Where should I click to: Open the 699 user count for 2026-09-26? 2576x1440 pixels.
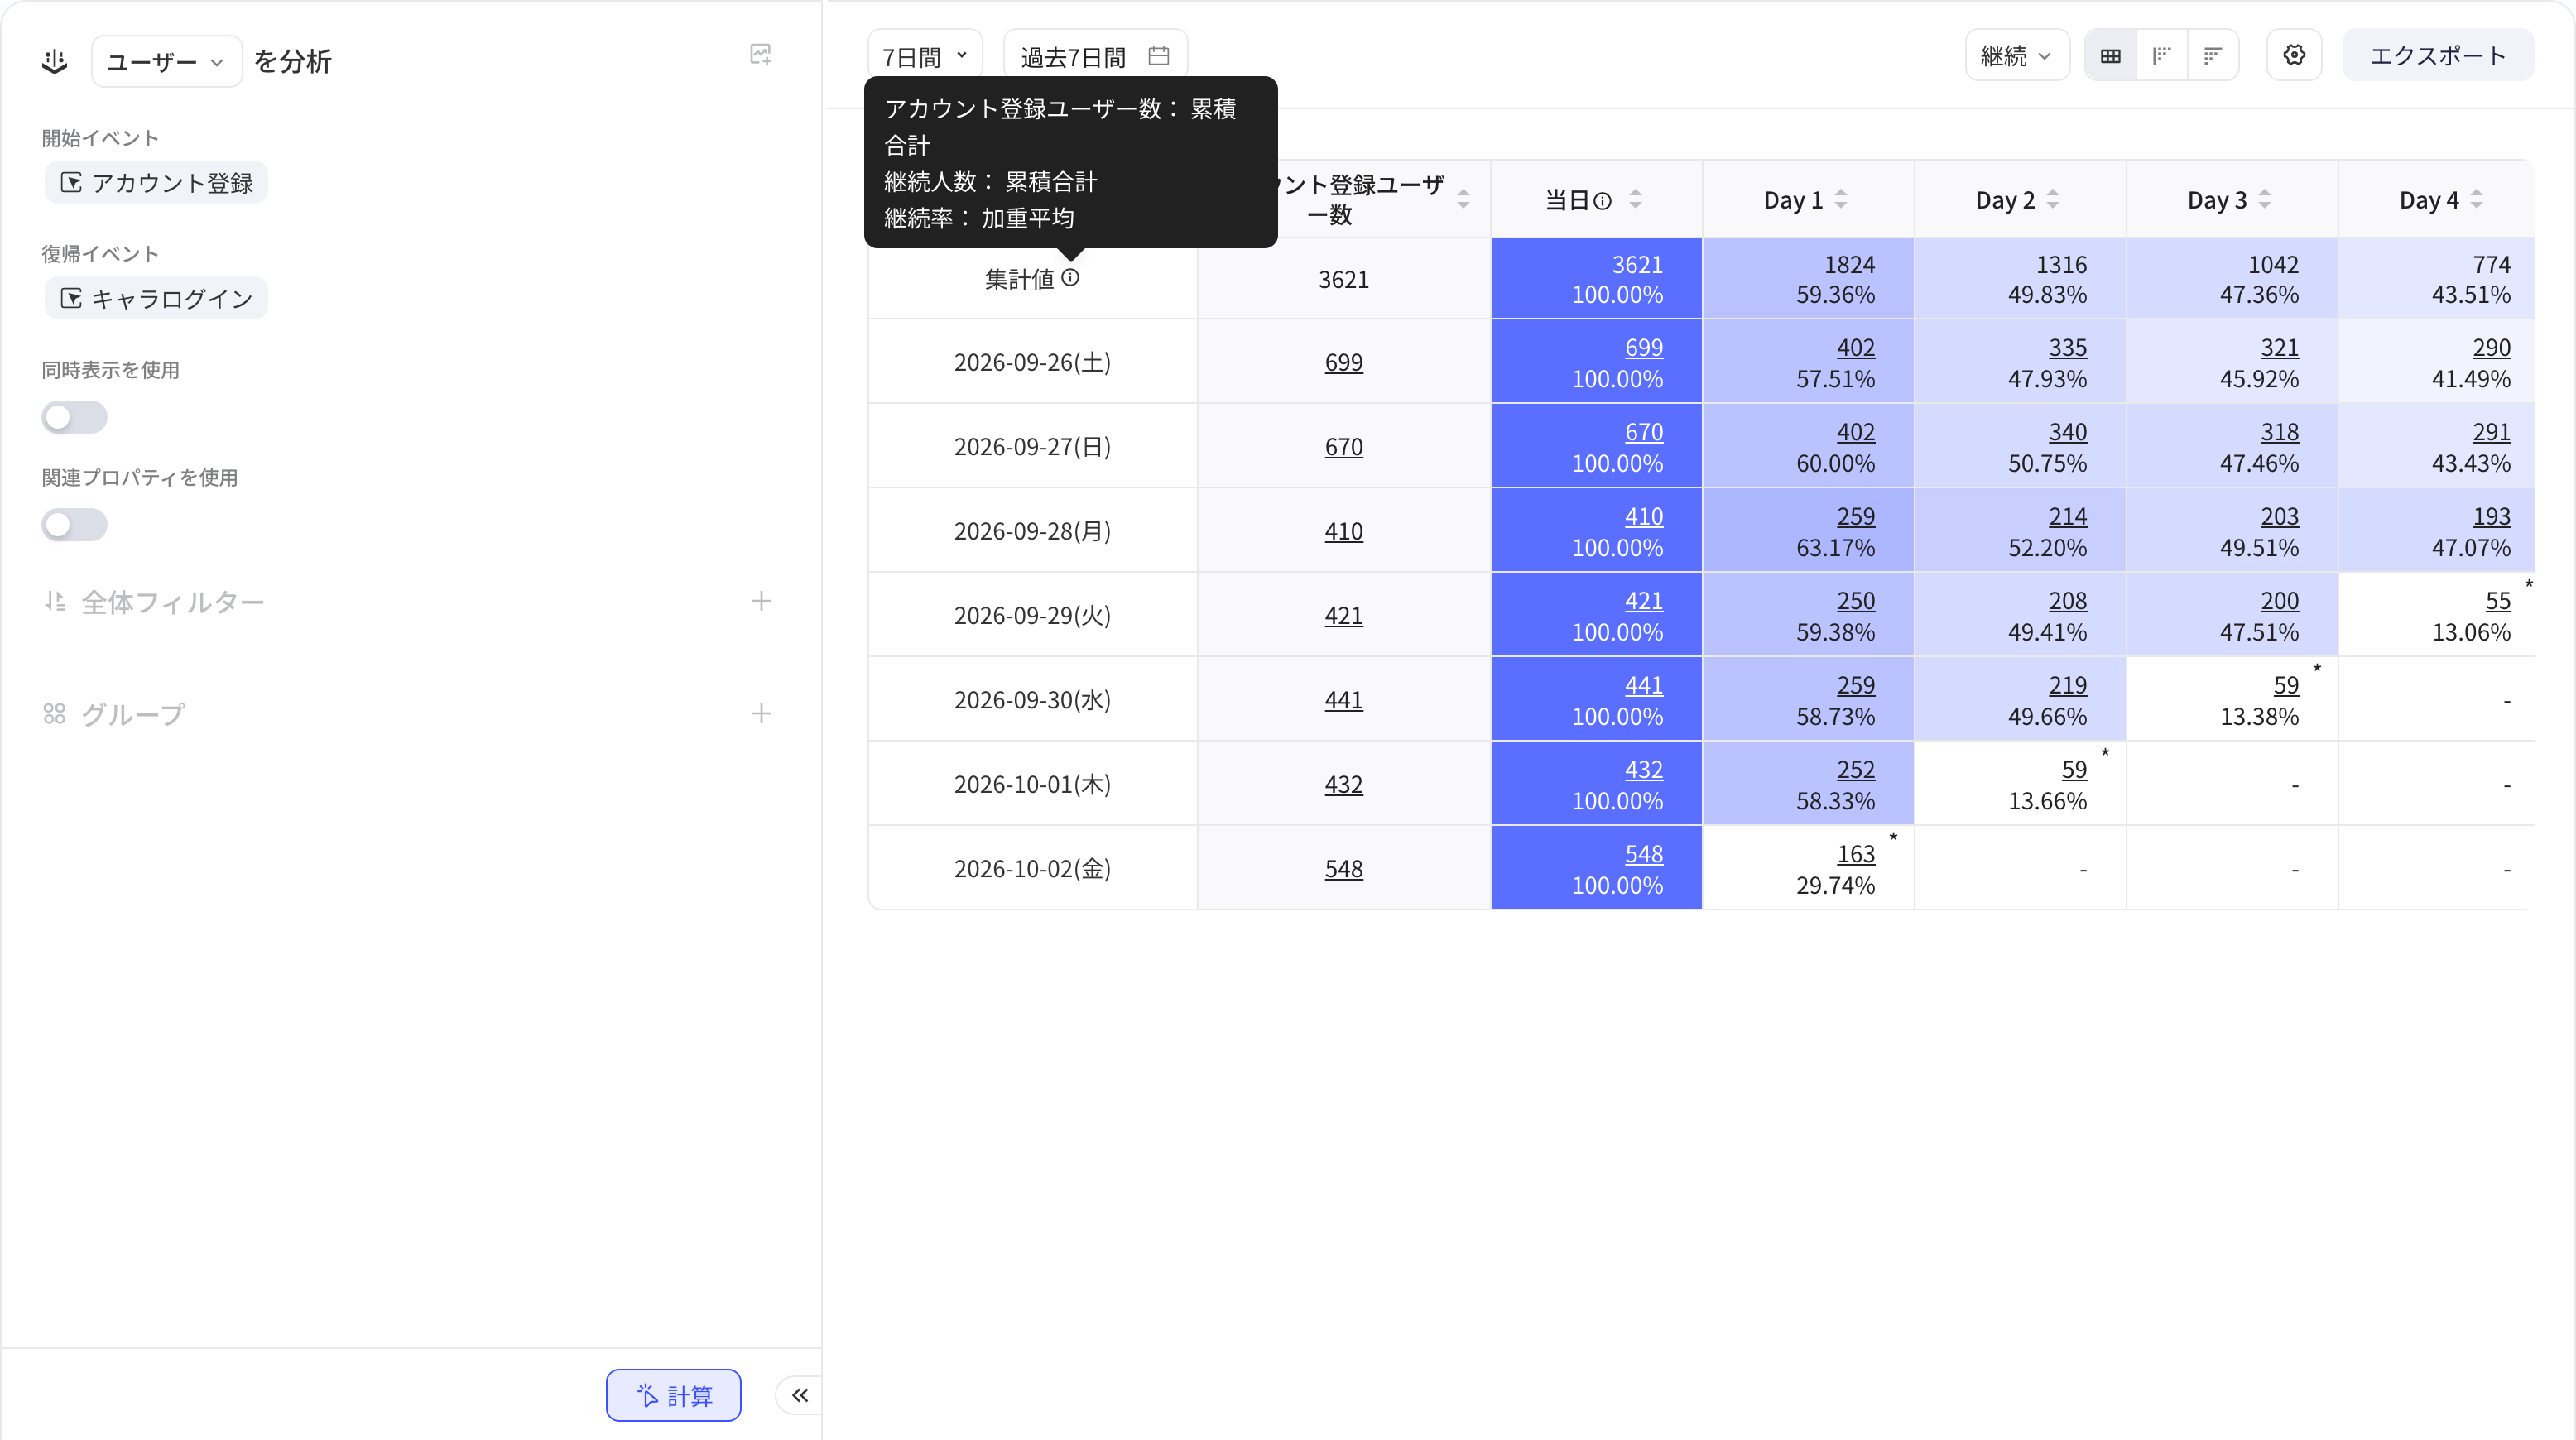click(x=1344, y=362)
